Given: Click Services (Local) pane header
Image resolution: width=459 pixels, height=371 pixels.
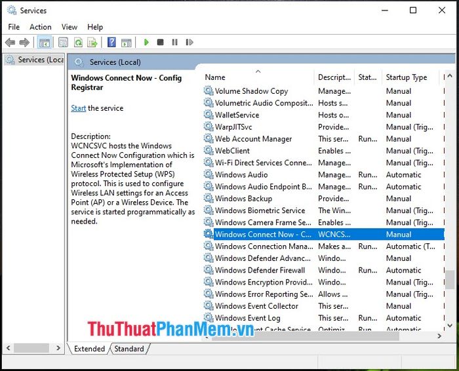Looking at the screenshot, I should [115, 62].
